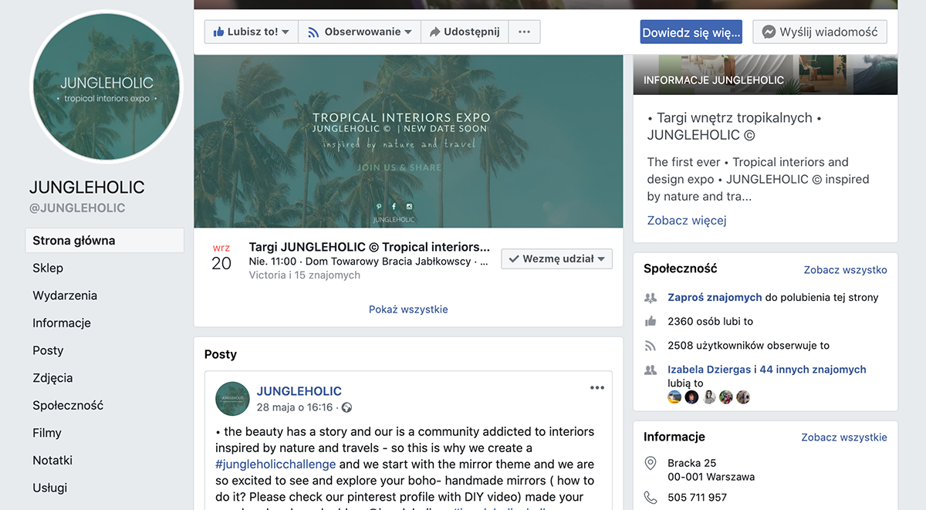Toggle the 'Lubisz to!' like button
Viewport: 926px width, 510px height.
click(x=251, y=32)
